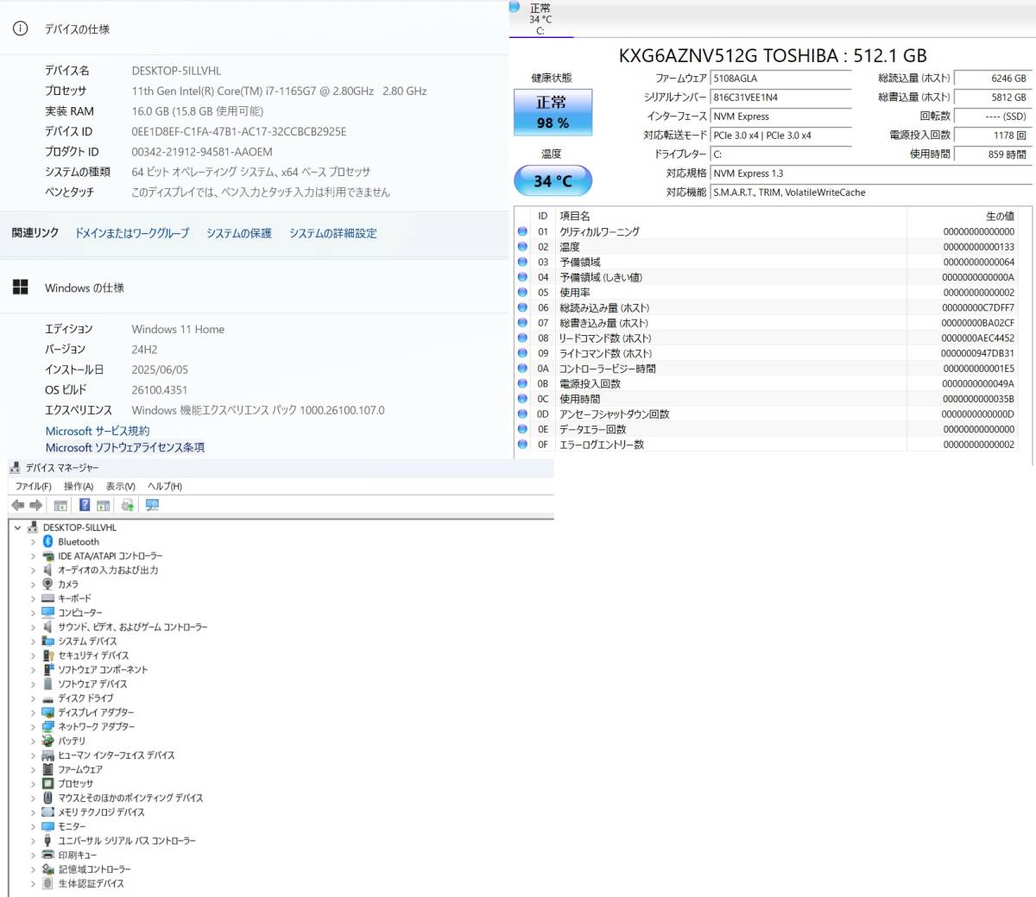Viewport: 1036px width, 897px height.
Task: Select the ソフトウェア コンポーネント tree item
Action: click(x=103, y=670)
